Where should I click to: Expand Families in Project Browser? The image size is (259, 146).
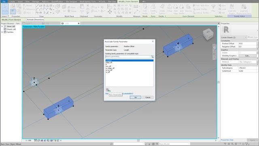[x=2, y=32]
